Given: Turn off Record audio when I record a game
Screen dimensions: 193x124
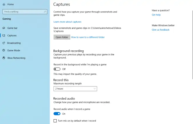Looking at the screenshot, I should pos(57,114).
